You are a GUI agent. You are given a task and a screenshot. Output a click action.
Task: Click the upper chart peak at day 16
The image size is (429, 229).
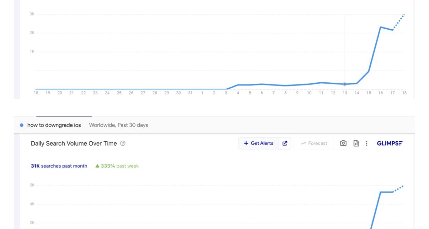[380, 27]
